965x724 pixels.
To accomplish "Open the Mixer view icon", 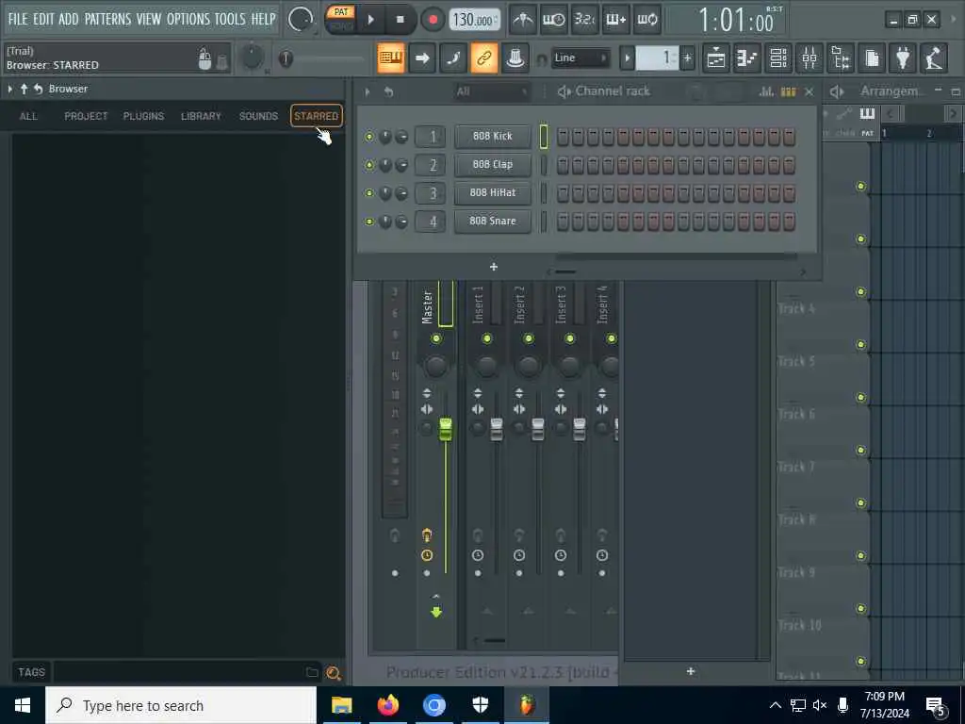I will 810,58.
